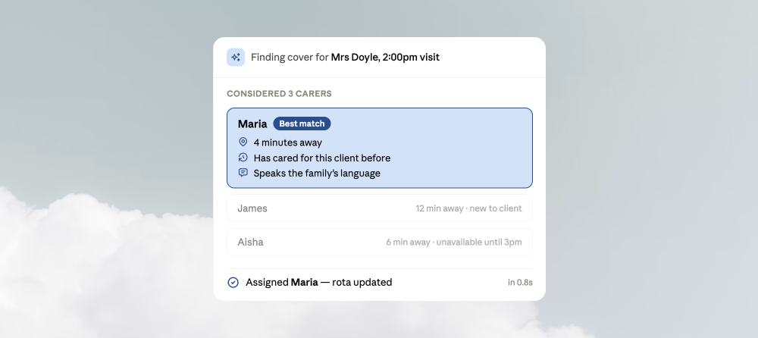Click the history clock icon beside cared before
This screenshot has width=758, height=338.
click(243, 158)
